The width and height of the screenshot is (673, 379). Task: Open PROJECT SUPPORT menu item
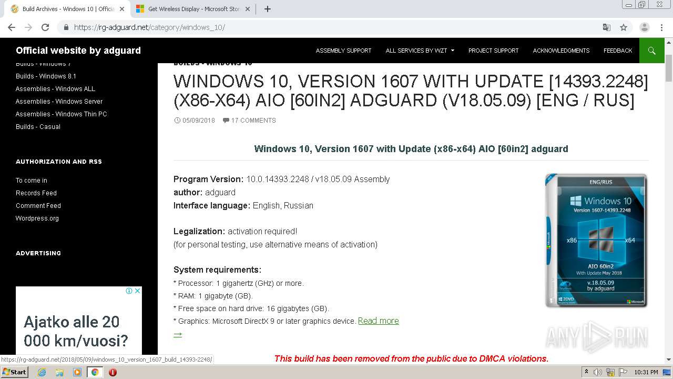click(493, 51)
